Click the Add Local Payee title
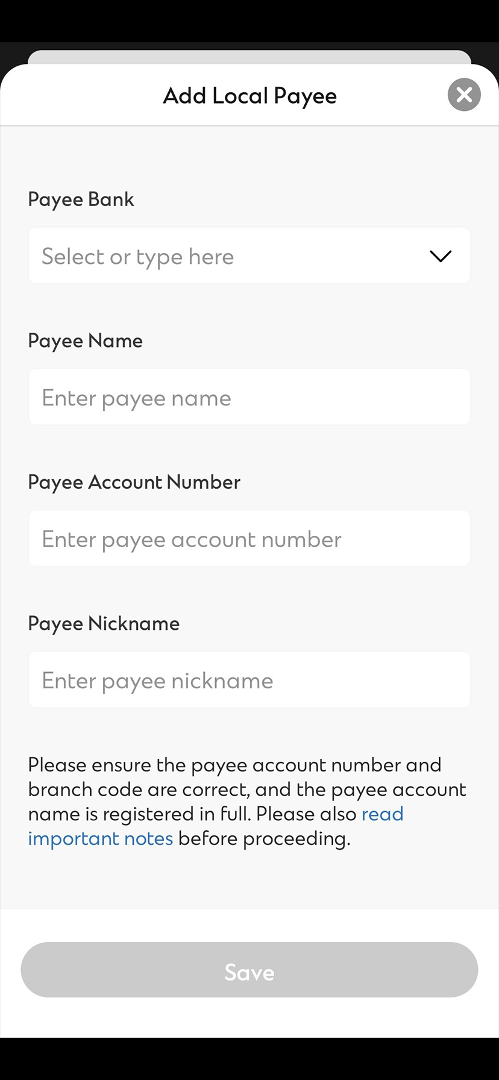Image resolution: width=499 pixels, height=1080 pixels. point(249,95)
